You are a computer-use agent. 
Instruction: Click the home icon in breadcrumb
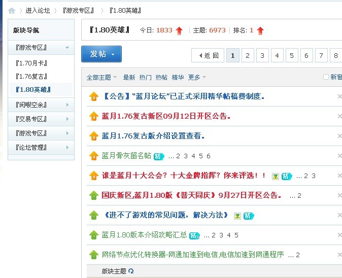[12, 11]
